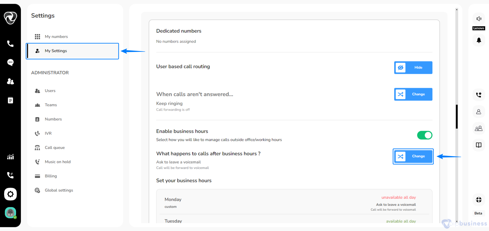Click the vertical scrollbar thumb
Viewport: 489px width, 231px height.
457,117
